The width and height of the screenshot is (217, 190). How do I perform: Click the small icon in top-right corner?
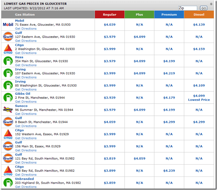[211, 4]
